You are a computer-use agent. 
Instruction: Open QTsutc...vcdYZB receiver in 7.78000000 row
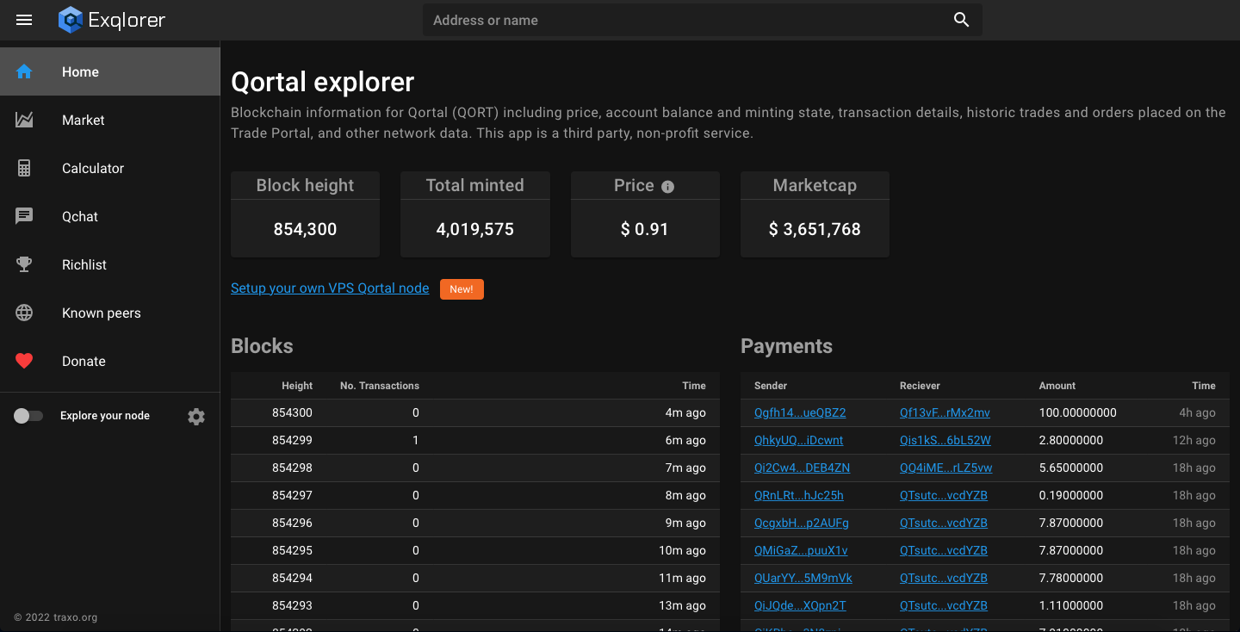(944, 578)
